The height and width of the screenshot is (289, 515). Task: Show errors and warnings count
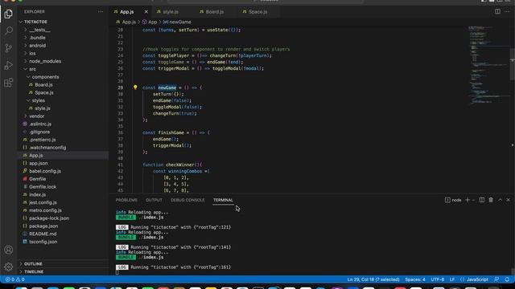[14, 279]
